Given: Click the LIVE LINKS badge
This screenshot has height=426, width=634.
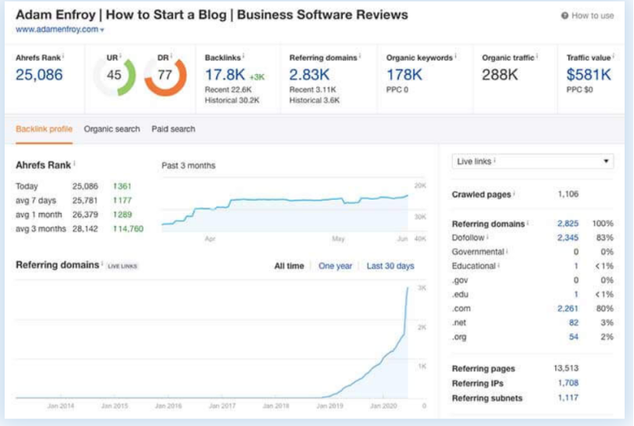Looking at the screenshot, I should (x=123, y=266).
